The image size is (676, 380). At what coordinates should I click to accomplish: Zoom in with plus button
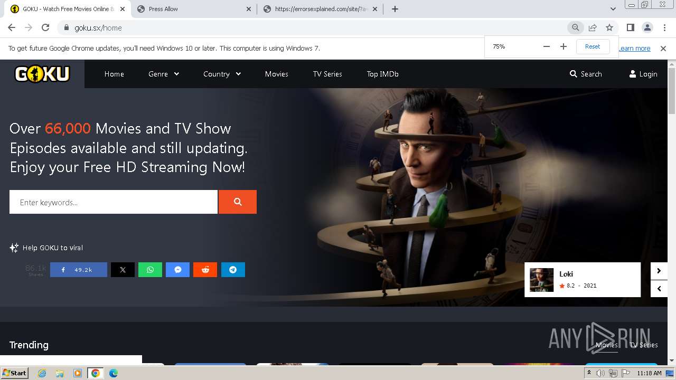(x=564, y=46)
